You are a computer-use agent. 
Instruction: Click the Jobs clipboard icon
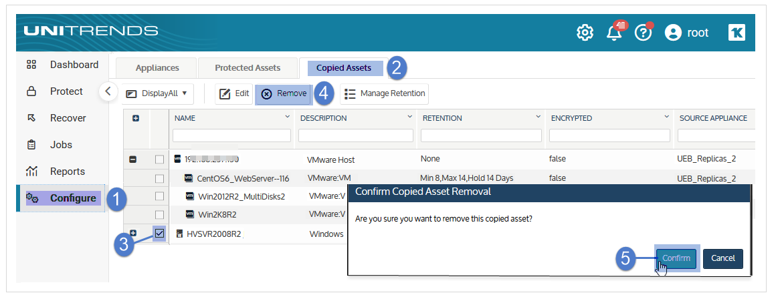[31, 145]
